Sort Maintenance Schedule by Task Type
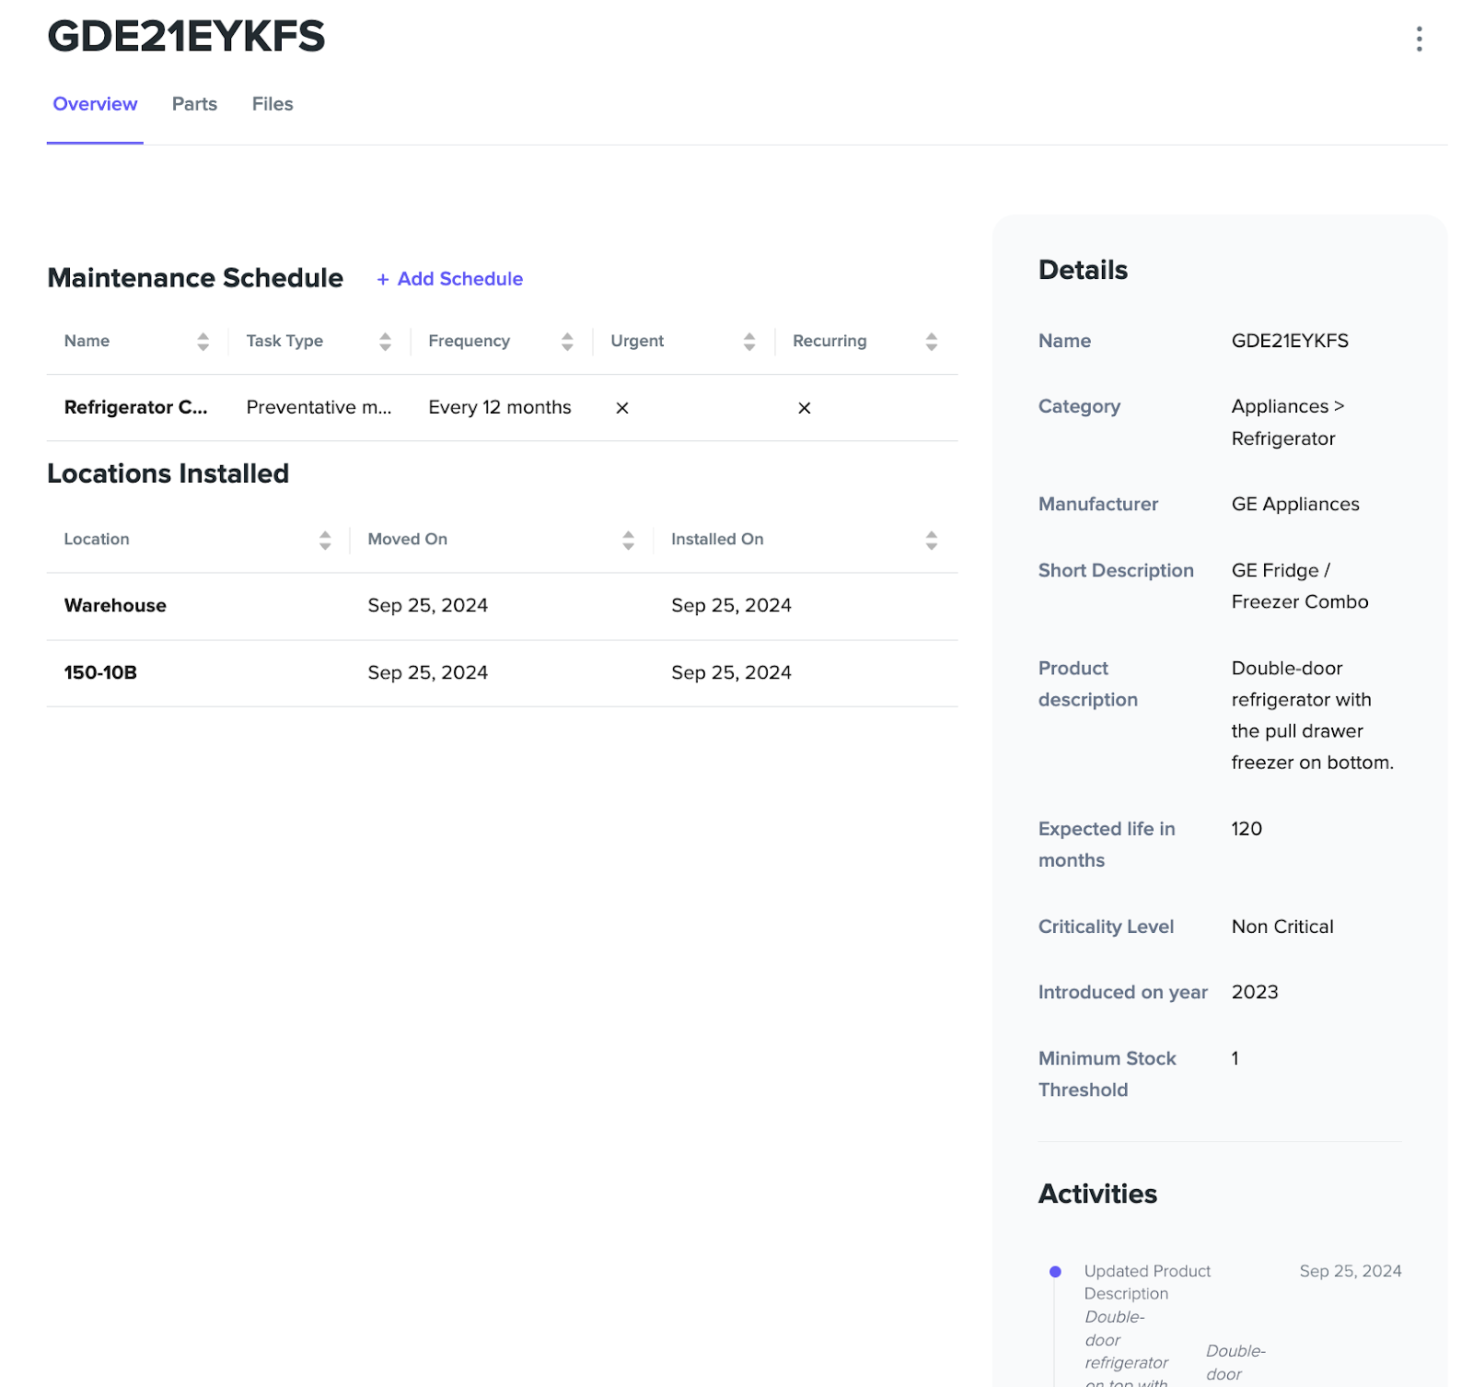Image resolution: width=1473 pixels, height=1387 pixels. (385, 342)
